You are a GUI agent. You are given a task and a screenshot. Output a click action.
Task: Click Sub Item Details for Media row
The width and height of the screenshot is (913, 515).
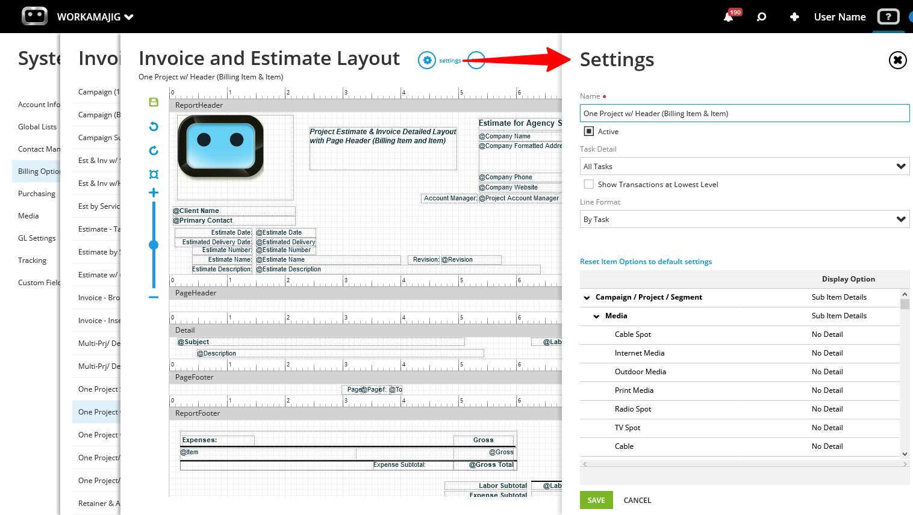click(x=839, y=316)
